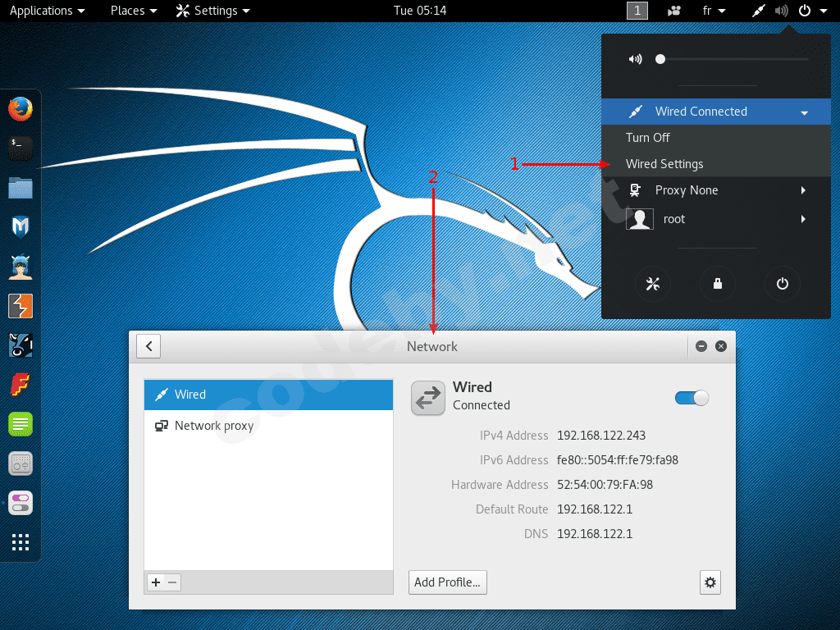Select Network proxy in the list
The width and height of the screenshot is (840, 630).
point(268,426)
